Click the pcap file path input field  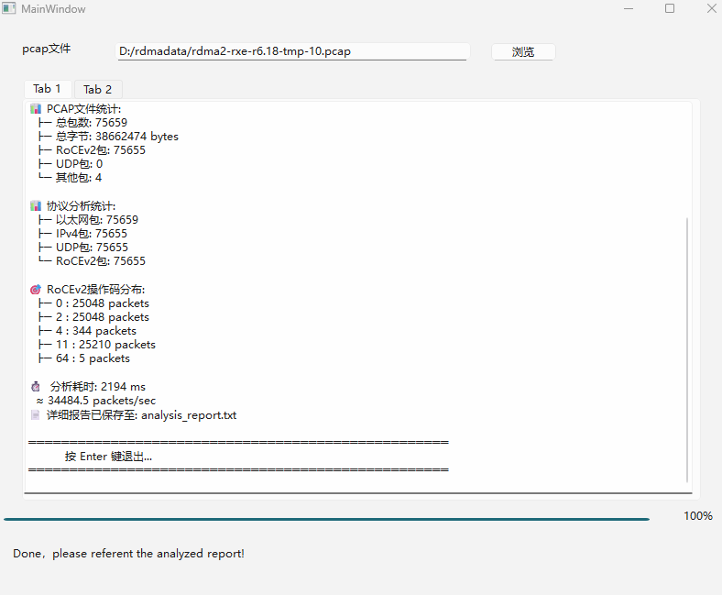[x=292, y=51]
